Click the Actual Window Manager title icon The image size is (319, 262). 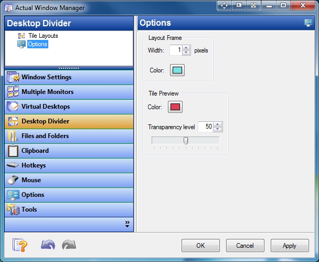click(x=8, y=8)
